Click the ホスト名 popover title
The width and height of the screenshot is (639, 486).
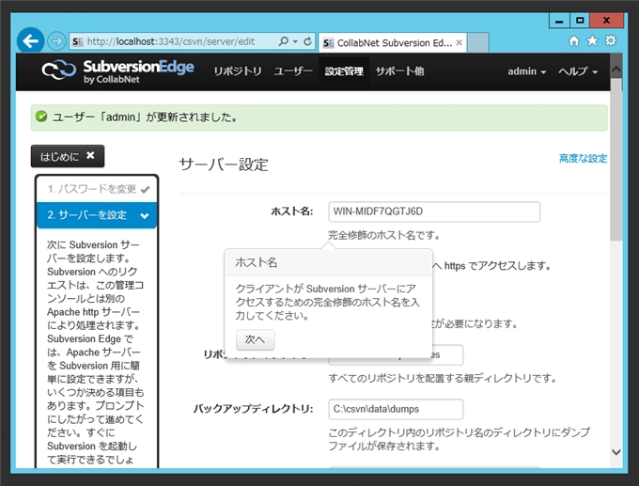click(257, 262)
